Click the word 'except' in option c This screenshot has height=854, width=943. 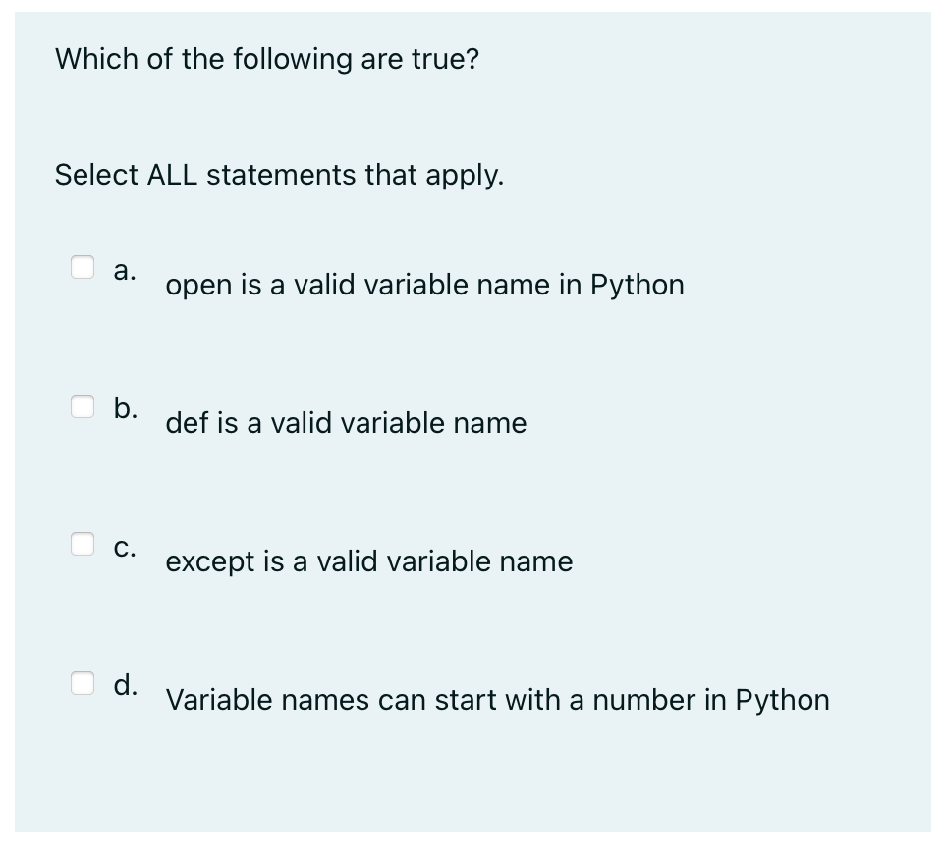[210, 563]
